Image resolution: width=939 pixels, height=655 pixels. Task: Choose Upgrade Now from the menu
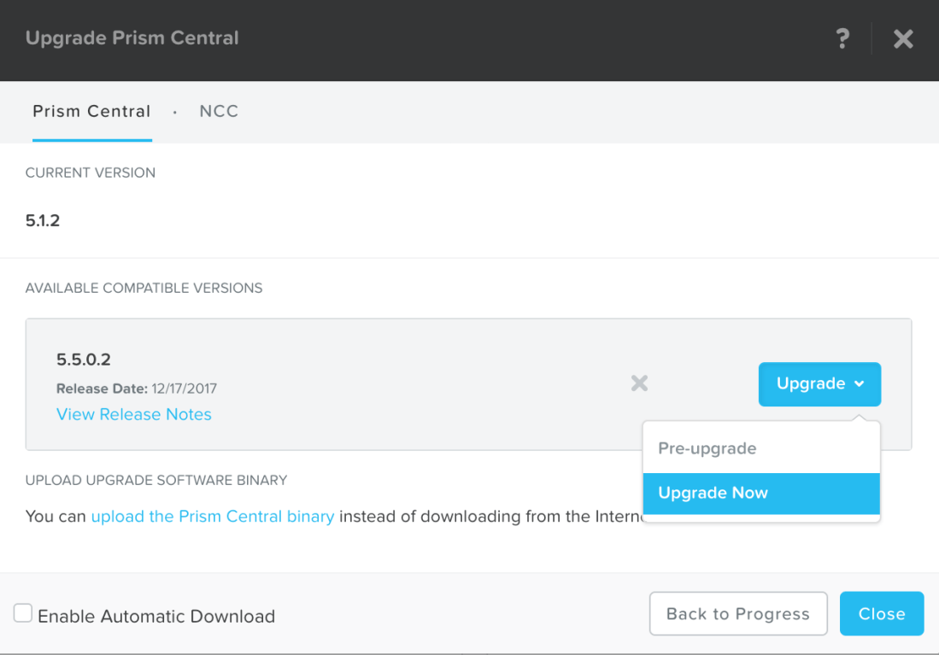pos(713,492)
